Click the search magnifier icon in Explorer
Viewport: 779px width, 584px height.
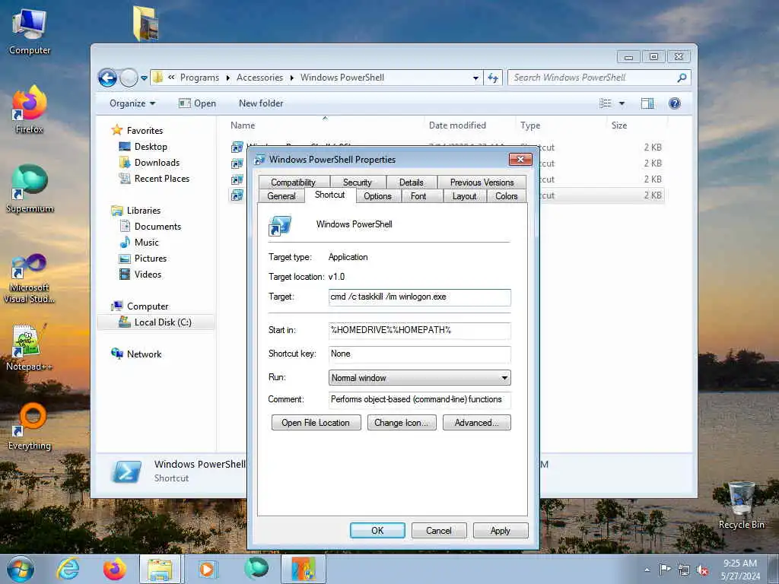[682, 78]
